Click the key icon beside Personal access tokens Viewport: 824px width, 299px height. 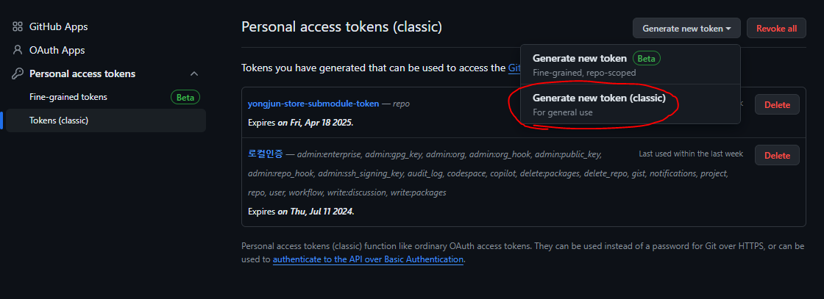(18, 74)
